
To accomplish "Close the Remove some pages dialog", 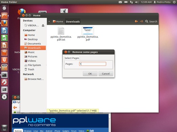I will click(66, 52).
